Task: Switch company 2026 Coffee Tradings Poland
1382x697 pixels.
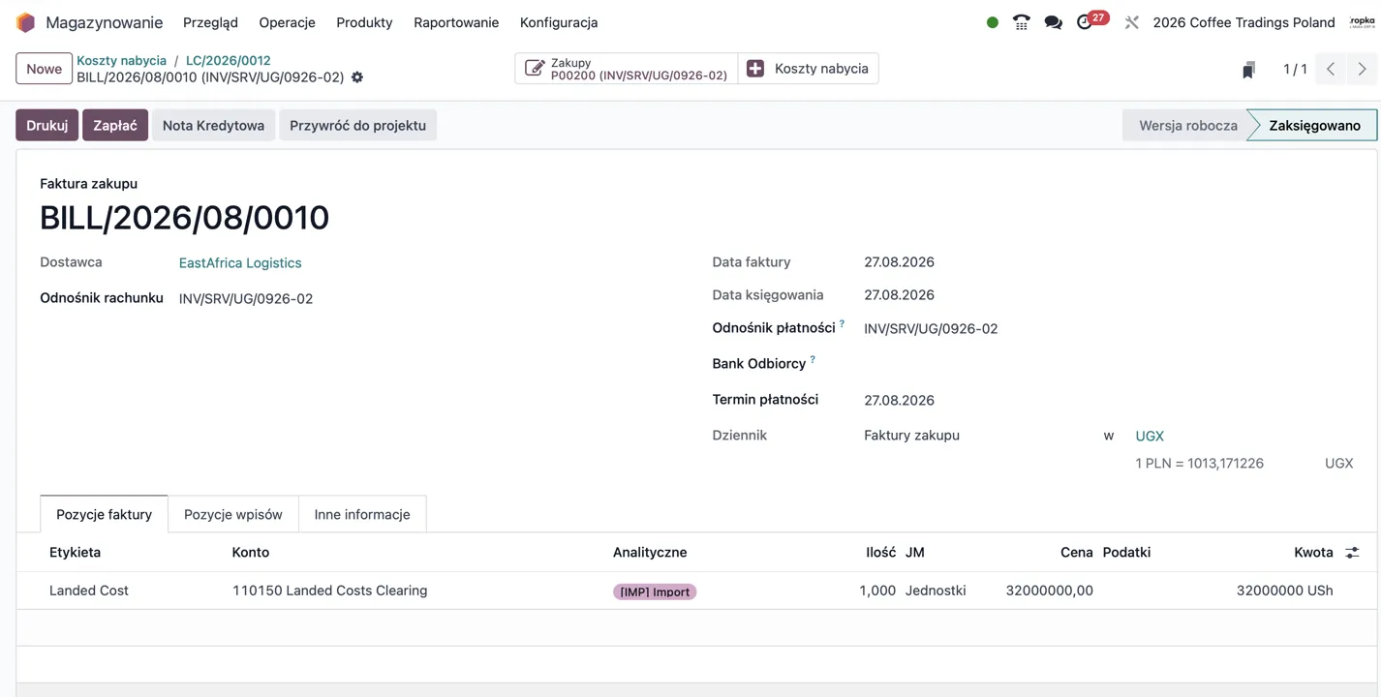Action: 1244,22
